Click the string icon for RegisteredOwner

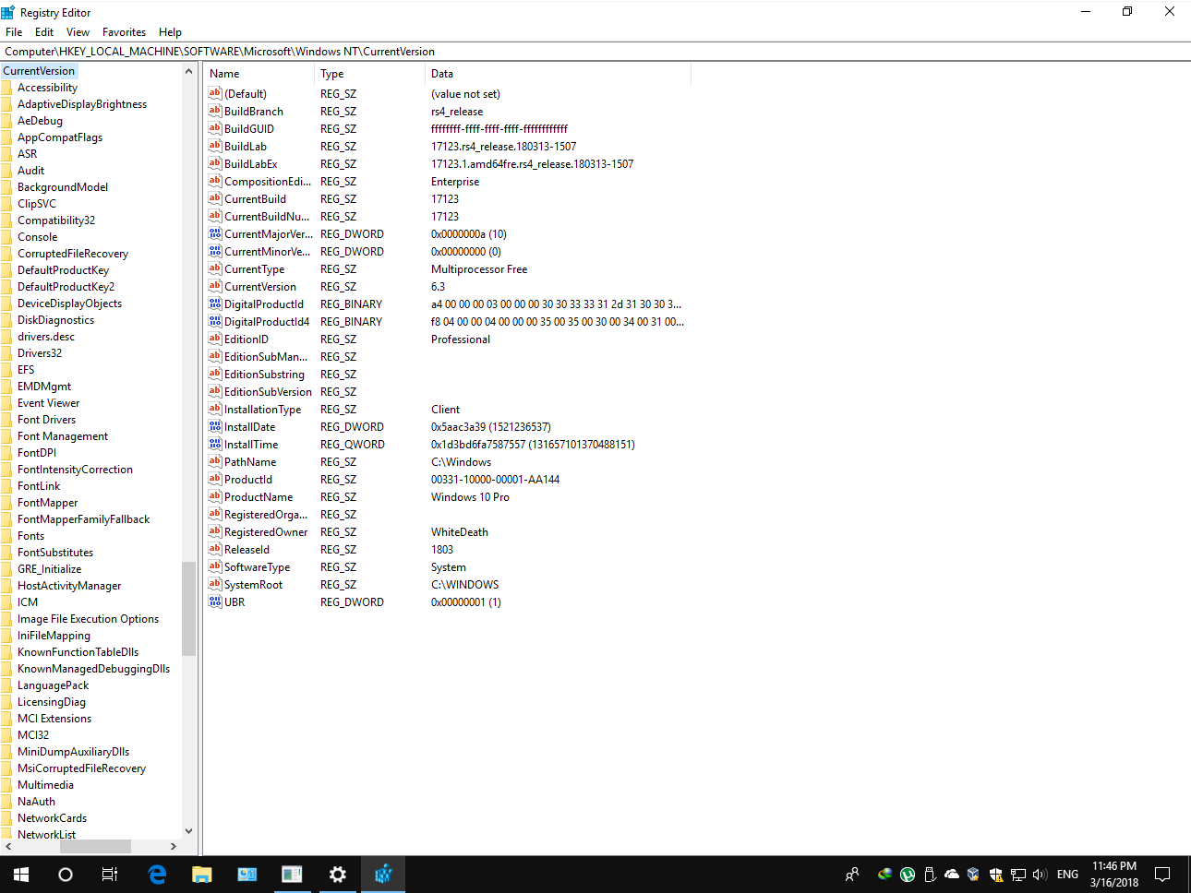pyautogui.click(x=215, y=531)
